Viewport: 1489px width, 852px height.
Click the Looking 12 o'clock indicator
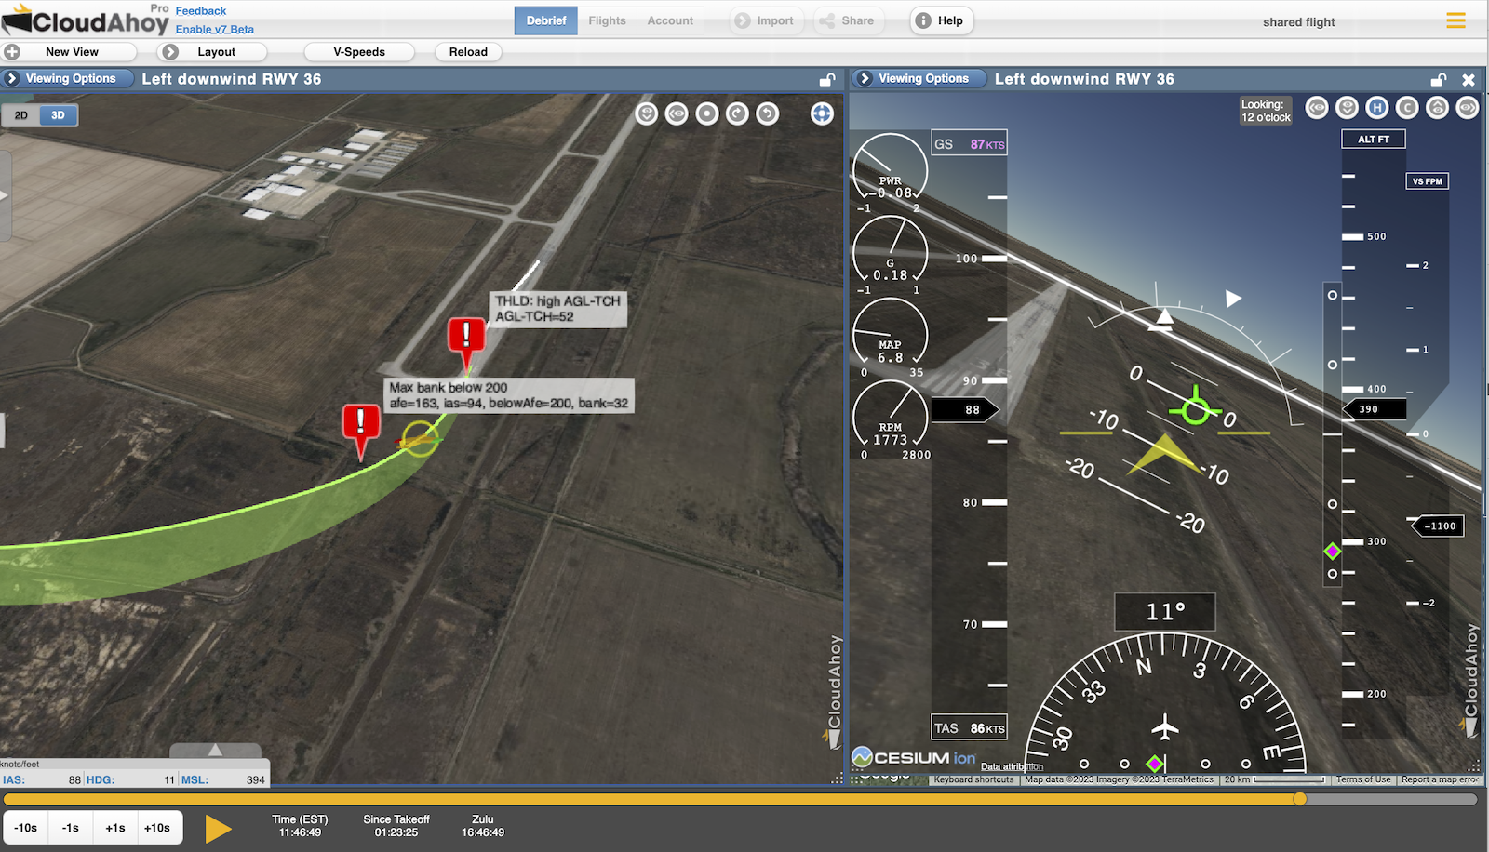coord(1266,111)
